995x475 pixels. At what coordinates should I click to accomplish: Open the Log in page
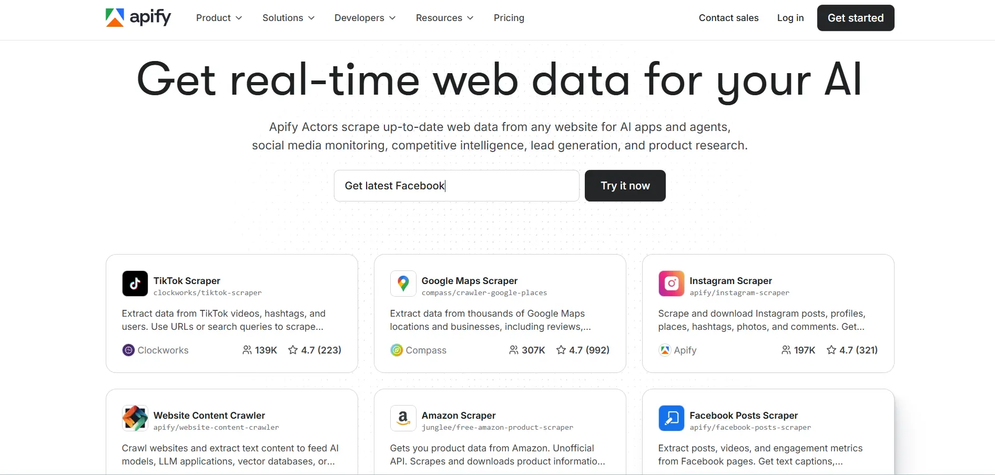(790, 17)
